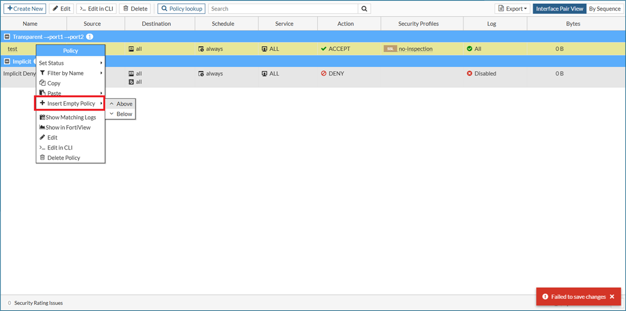Click the DENY action of Implicit Deny
This screenshot has width=626, height=311.
click(333, 74)
